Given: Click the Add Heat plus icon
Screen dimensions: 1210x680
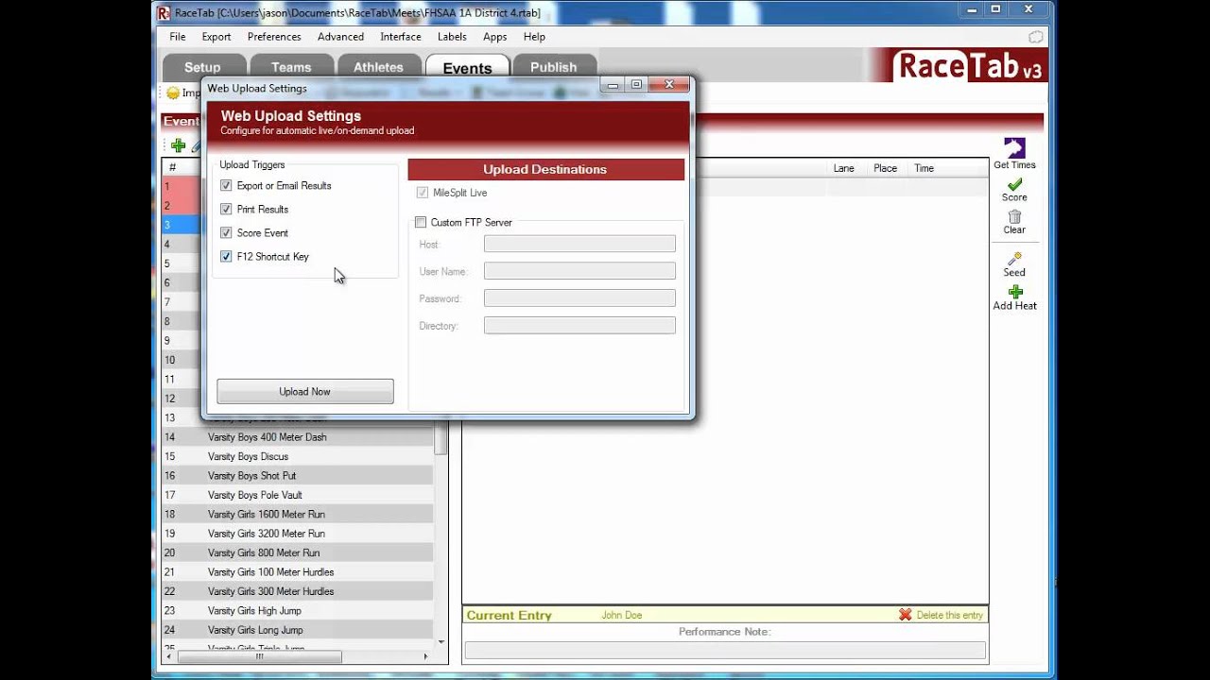Looking at the screenshot, I should tap(1015, 292).
